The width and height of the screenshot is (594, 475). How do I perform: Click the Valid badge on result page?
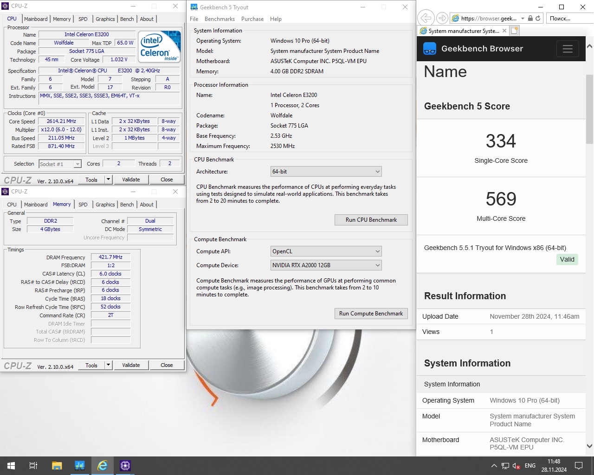coord(567,259)
